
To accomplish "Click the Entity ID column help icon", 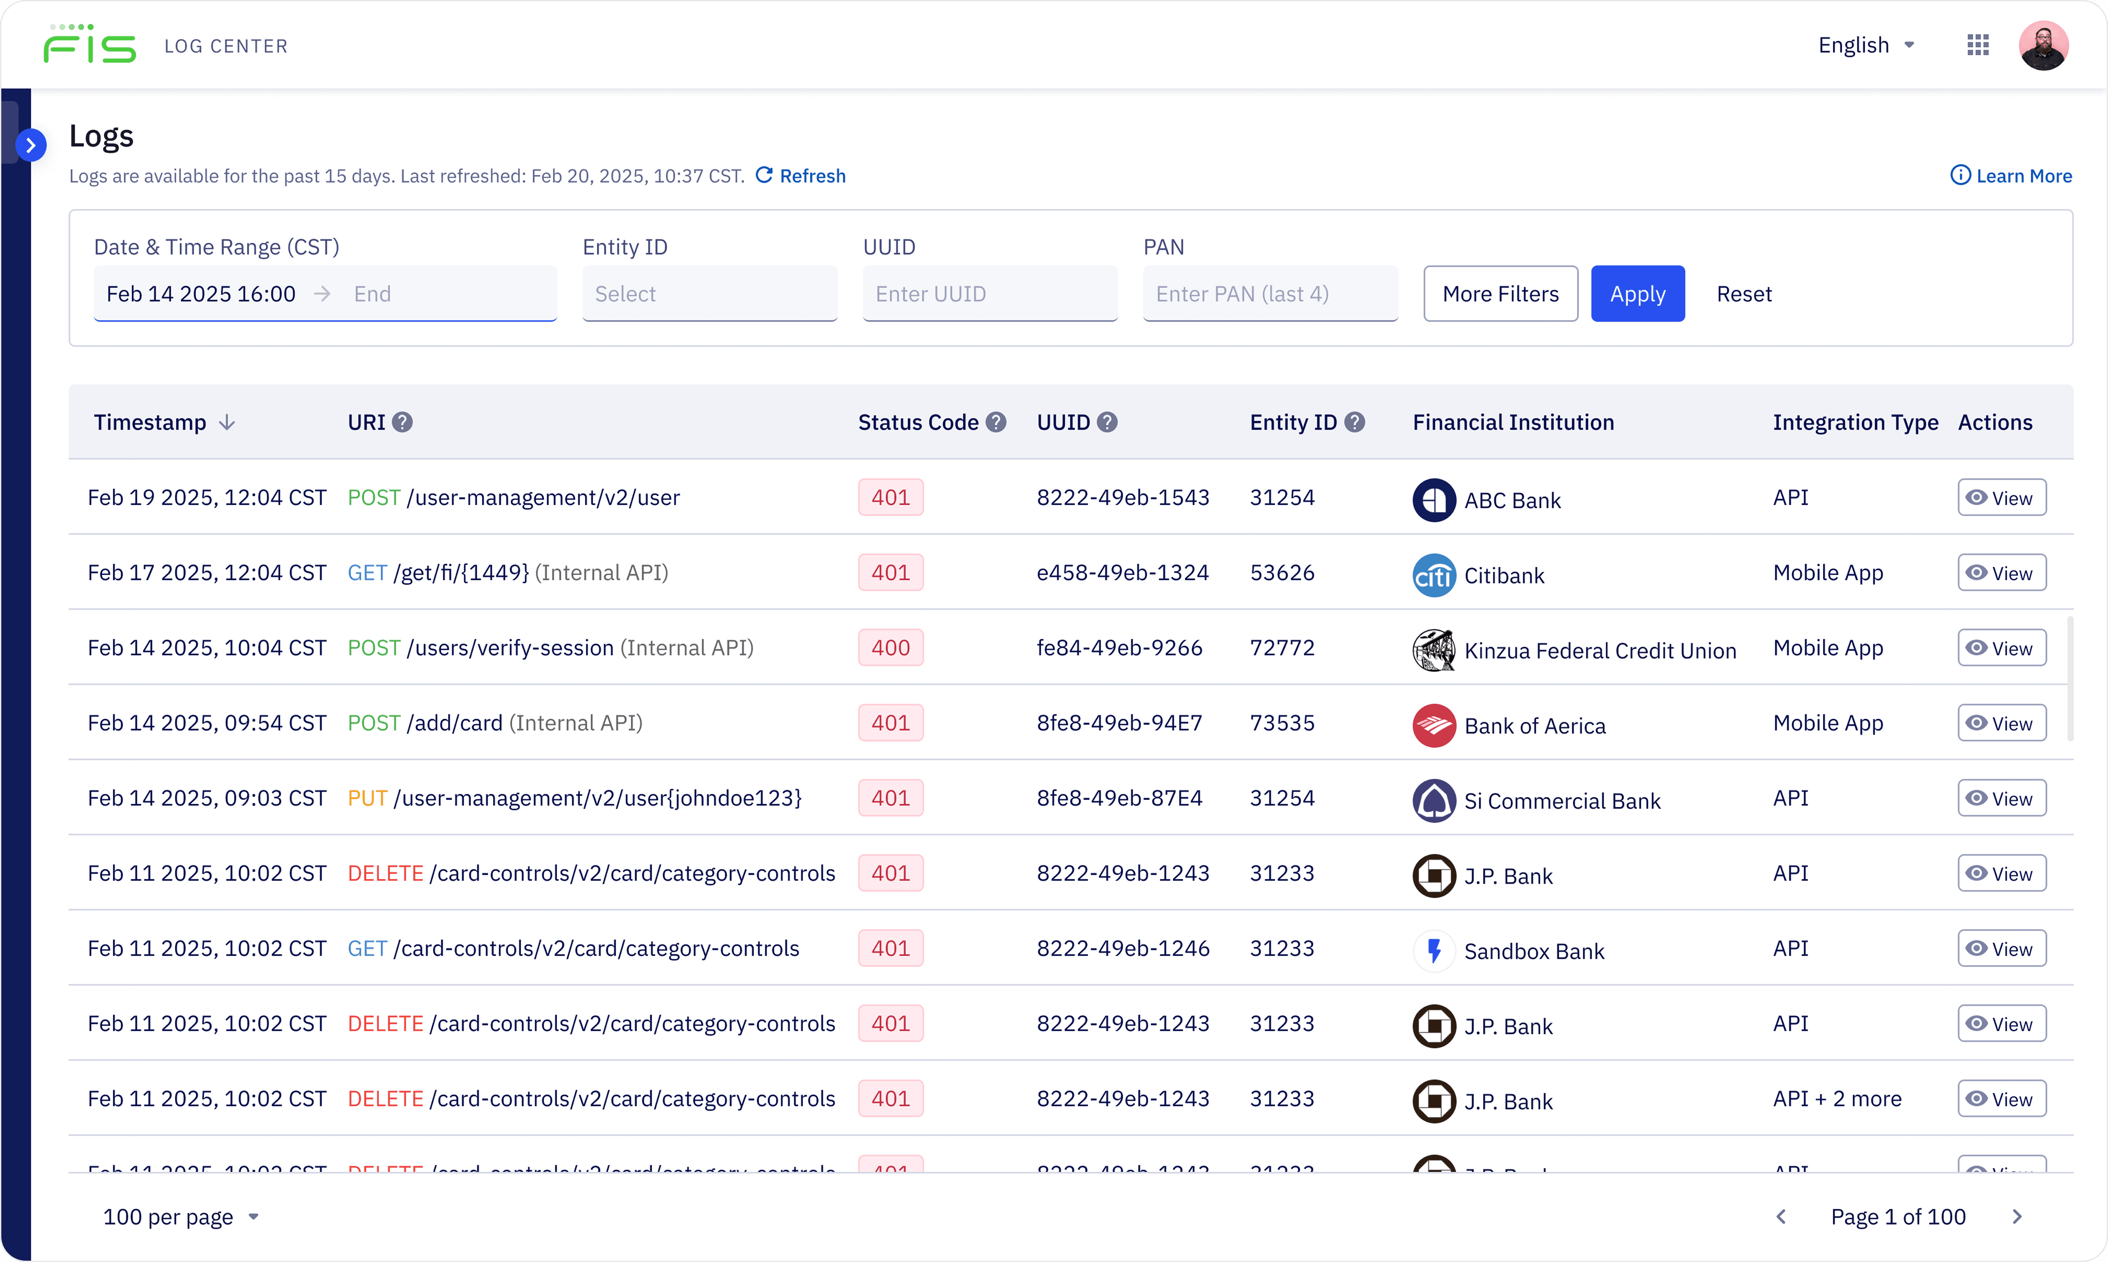I will [x=1354, y=422].
